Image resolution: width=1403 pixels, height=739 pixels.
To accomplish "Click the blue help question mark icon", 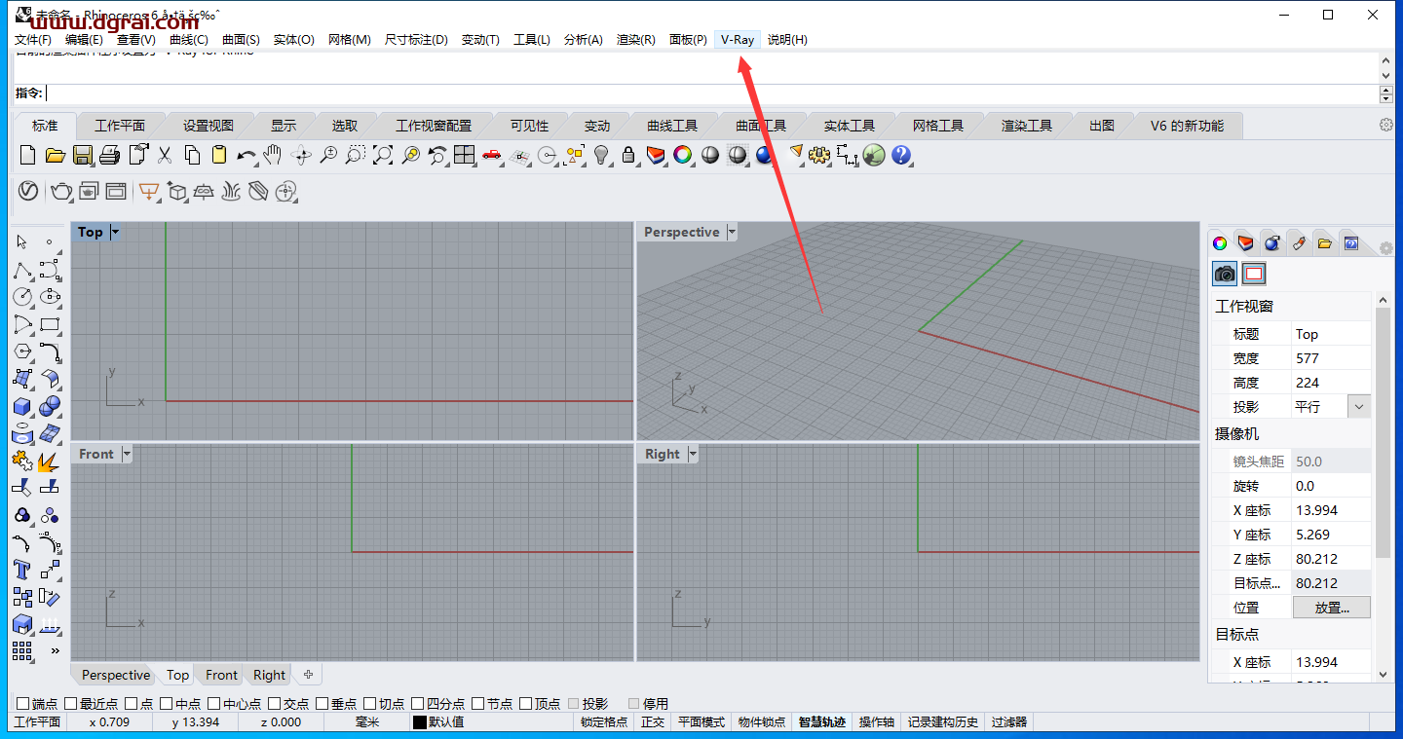I will click(x=901, y=155).
